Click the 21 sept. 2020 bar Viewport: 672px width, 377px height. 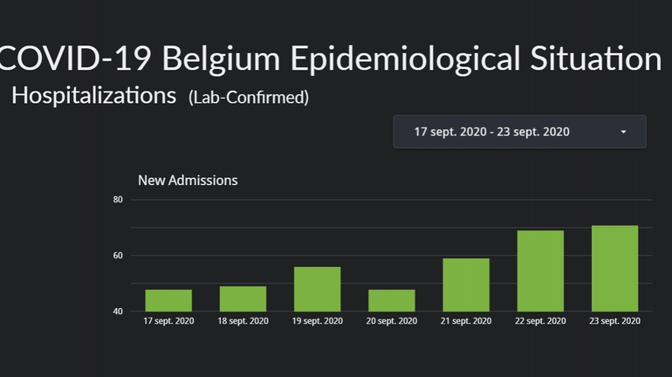(466, 284)
